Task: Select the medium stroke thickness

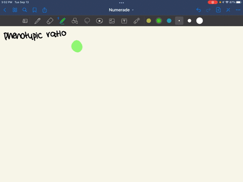Action: point(189,21)
